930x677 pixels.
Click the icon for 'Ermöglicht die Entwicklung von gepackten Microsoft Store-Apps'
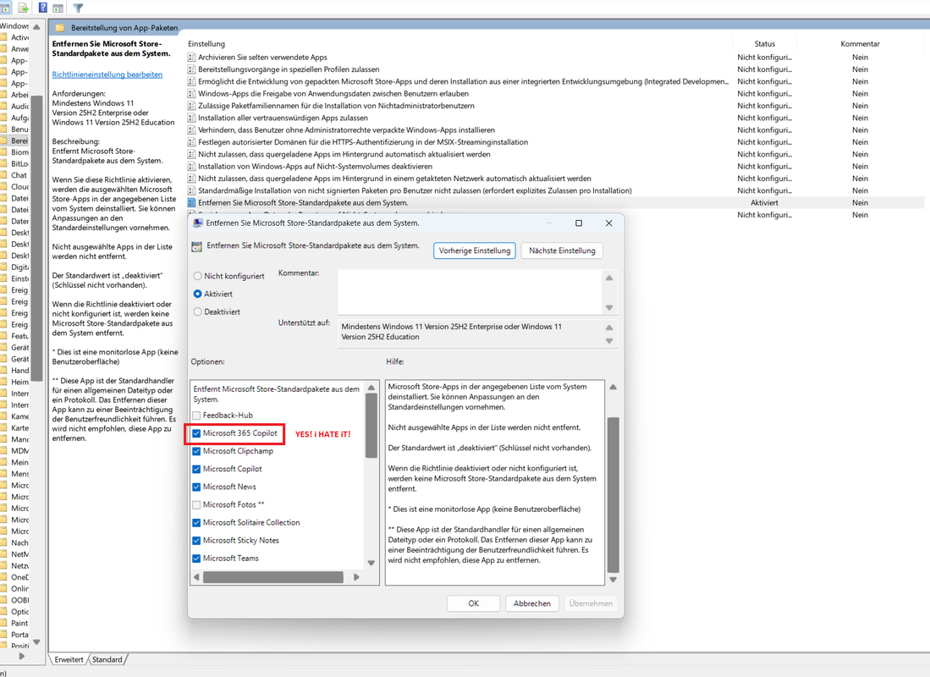click(x=191, y=82)
